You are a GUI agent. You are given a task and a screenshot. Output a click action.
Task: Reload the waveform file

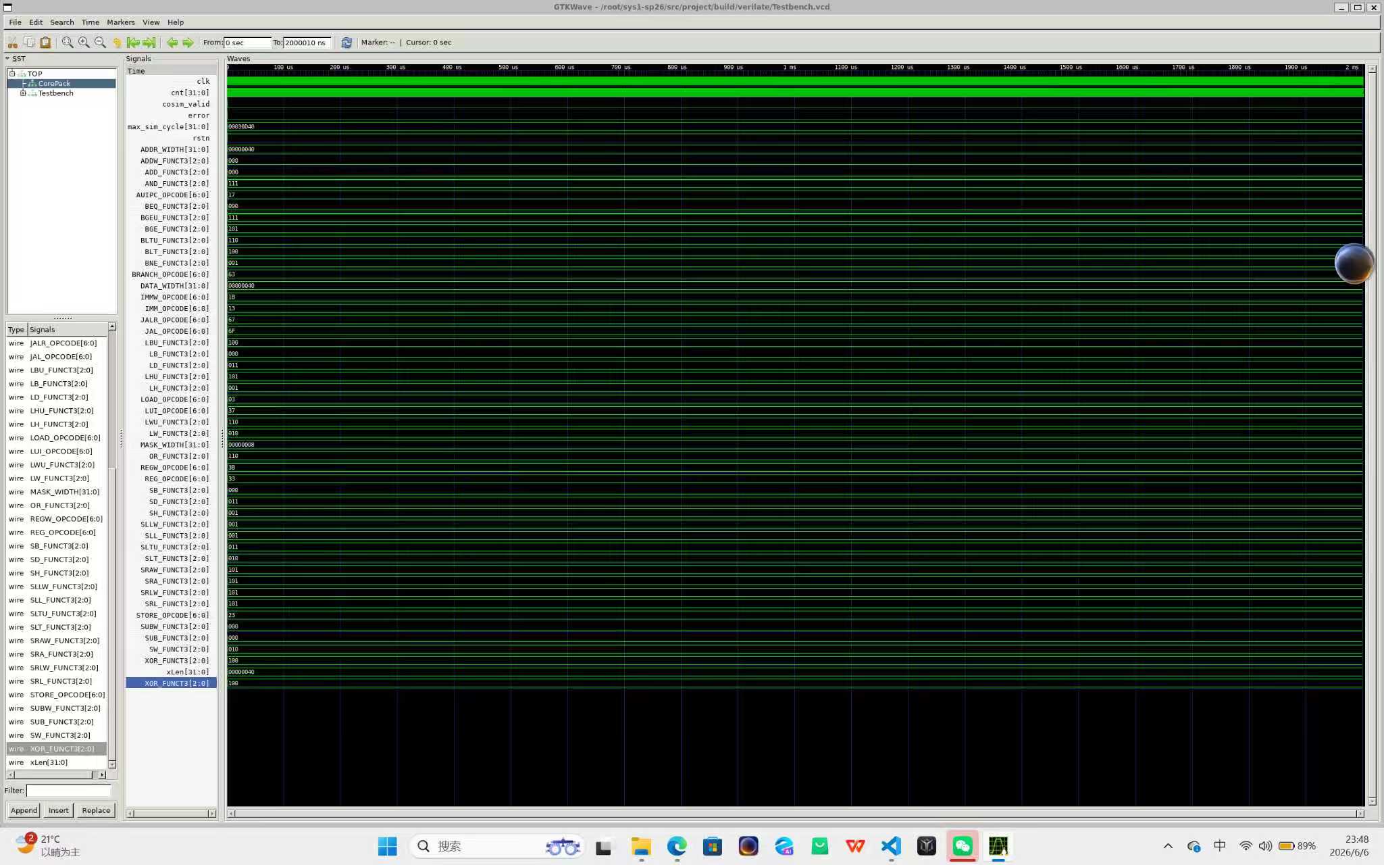click(x=347, y=43)
